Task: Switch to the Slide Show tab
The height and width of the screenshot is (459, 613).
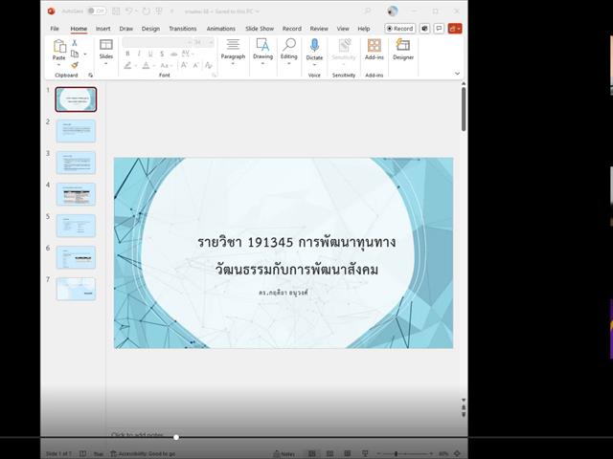Action: point(259,29)
